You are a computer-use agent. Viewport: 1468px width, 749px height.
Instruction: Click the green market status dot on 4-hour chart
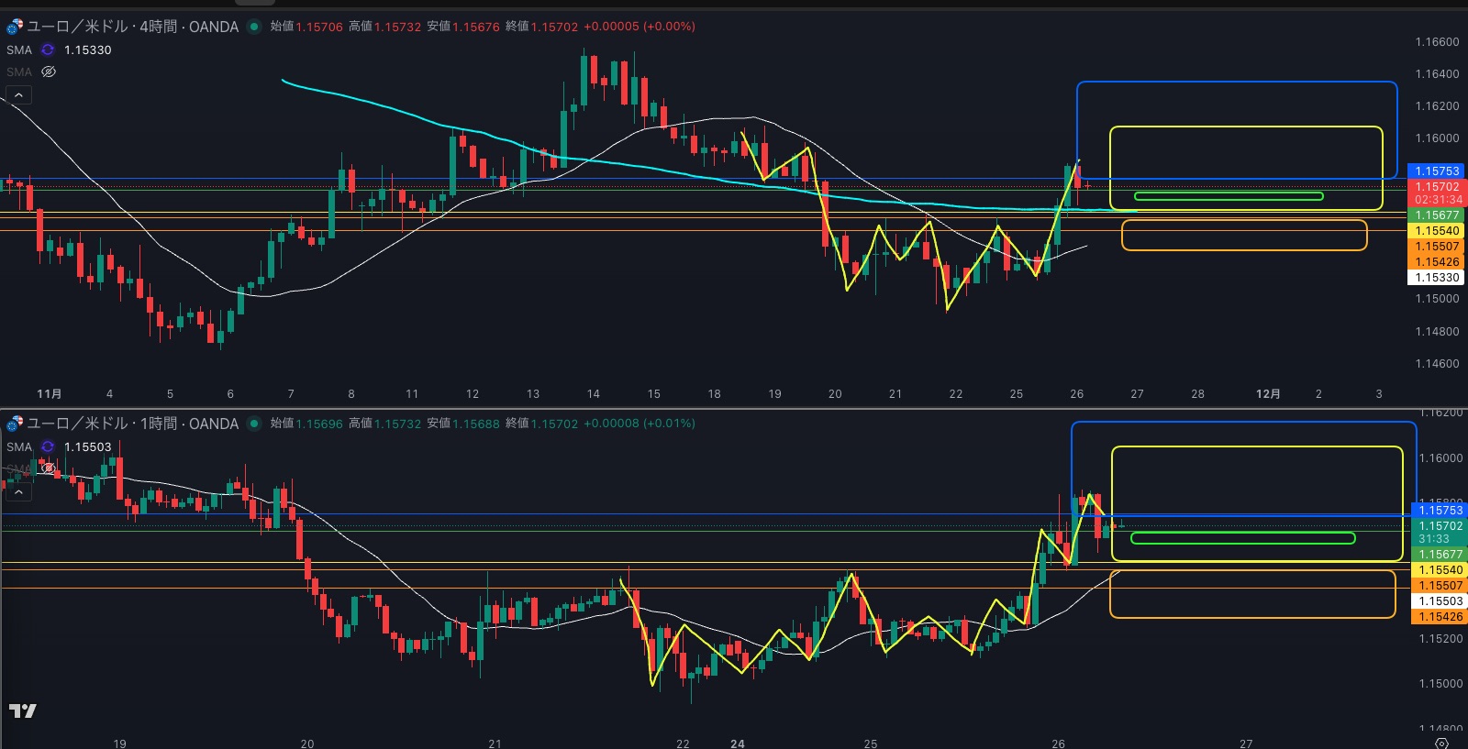(x=254, y=27)
